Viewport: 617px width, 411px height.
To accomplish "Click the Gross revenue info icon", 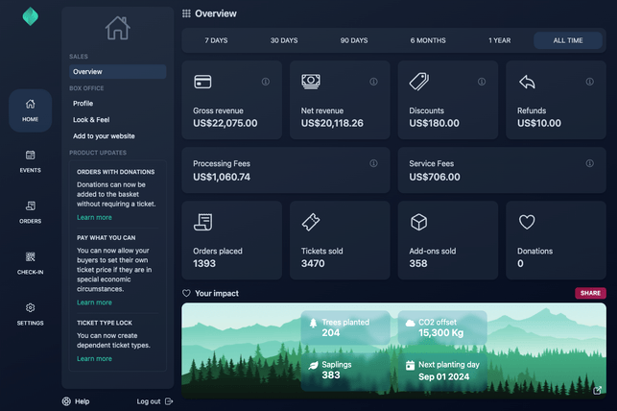I will pyautogui.click(x=266, y=82).
